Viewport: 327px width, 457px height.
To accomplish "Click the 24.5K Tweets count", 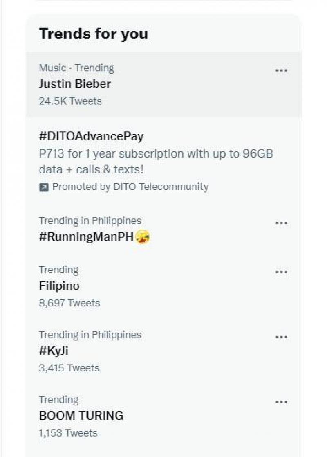I will 70,101.
